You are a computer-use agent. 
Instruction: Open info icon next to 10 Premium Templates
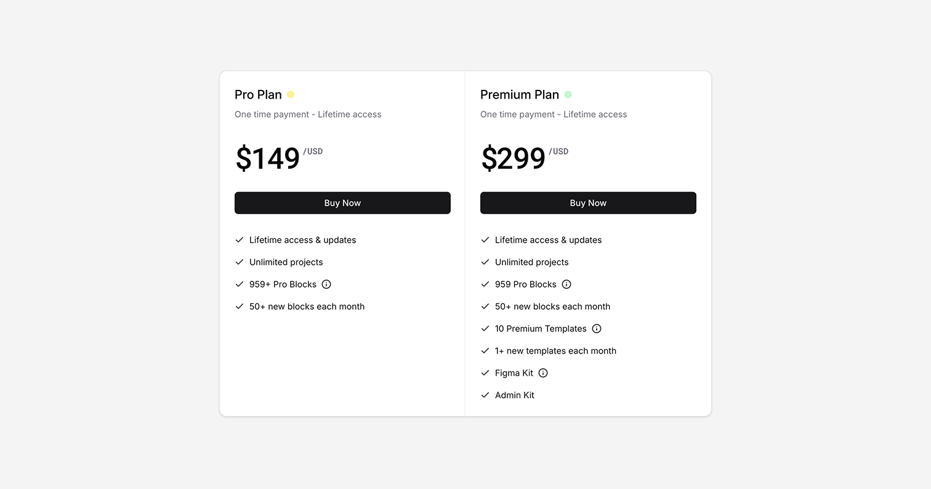(x=597, y=329)
